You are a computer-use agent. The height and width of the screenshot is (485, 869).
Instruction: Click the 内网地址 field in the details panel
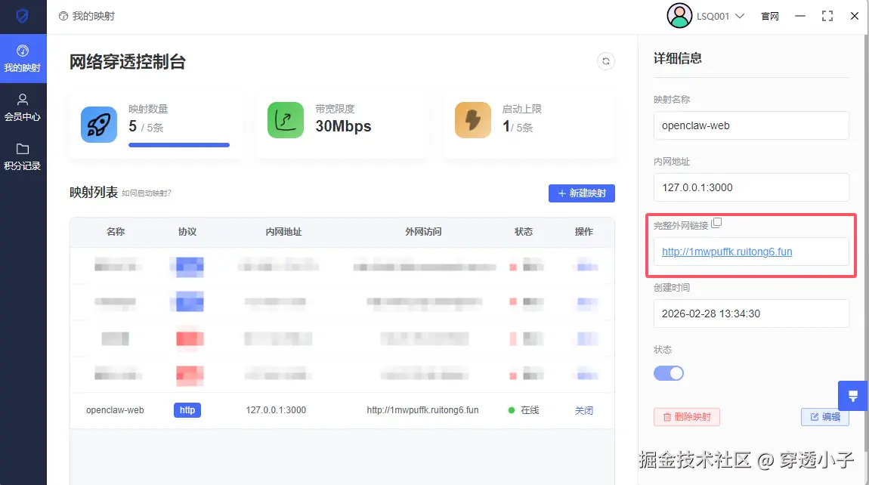point(751,187)
